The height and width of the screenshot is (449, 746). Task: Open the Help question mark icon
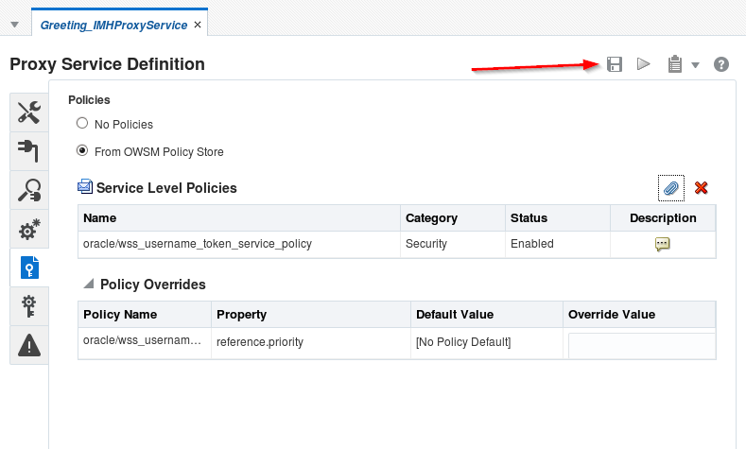[721, 64]
